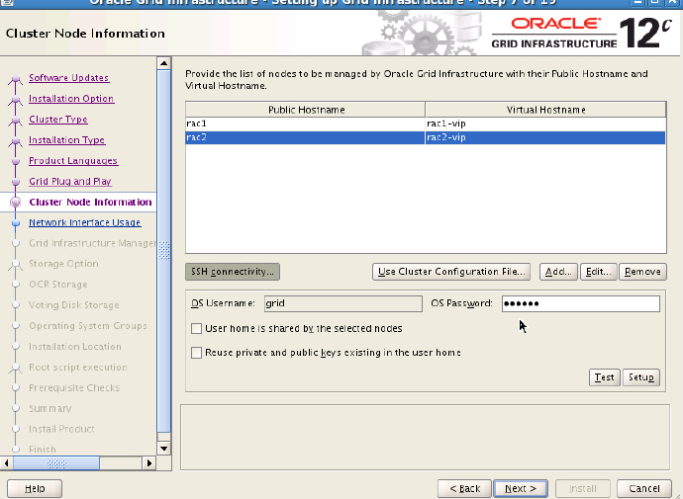
Task: Click the Add button for nodes
Action: tap(558, 272)
